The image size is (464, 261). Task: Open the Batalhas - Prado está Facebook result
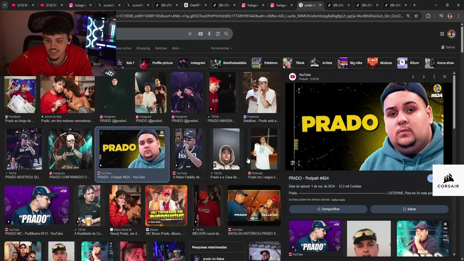click(x=262, y=98)
